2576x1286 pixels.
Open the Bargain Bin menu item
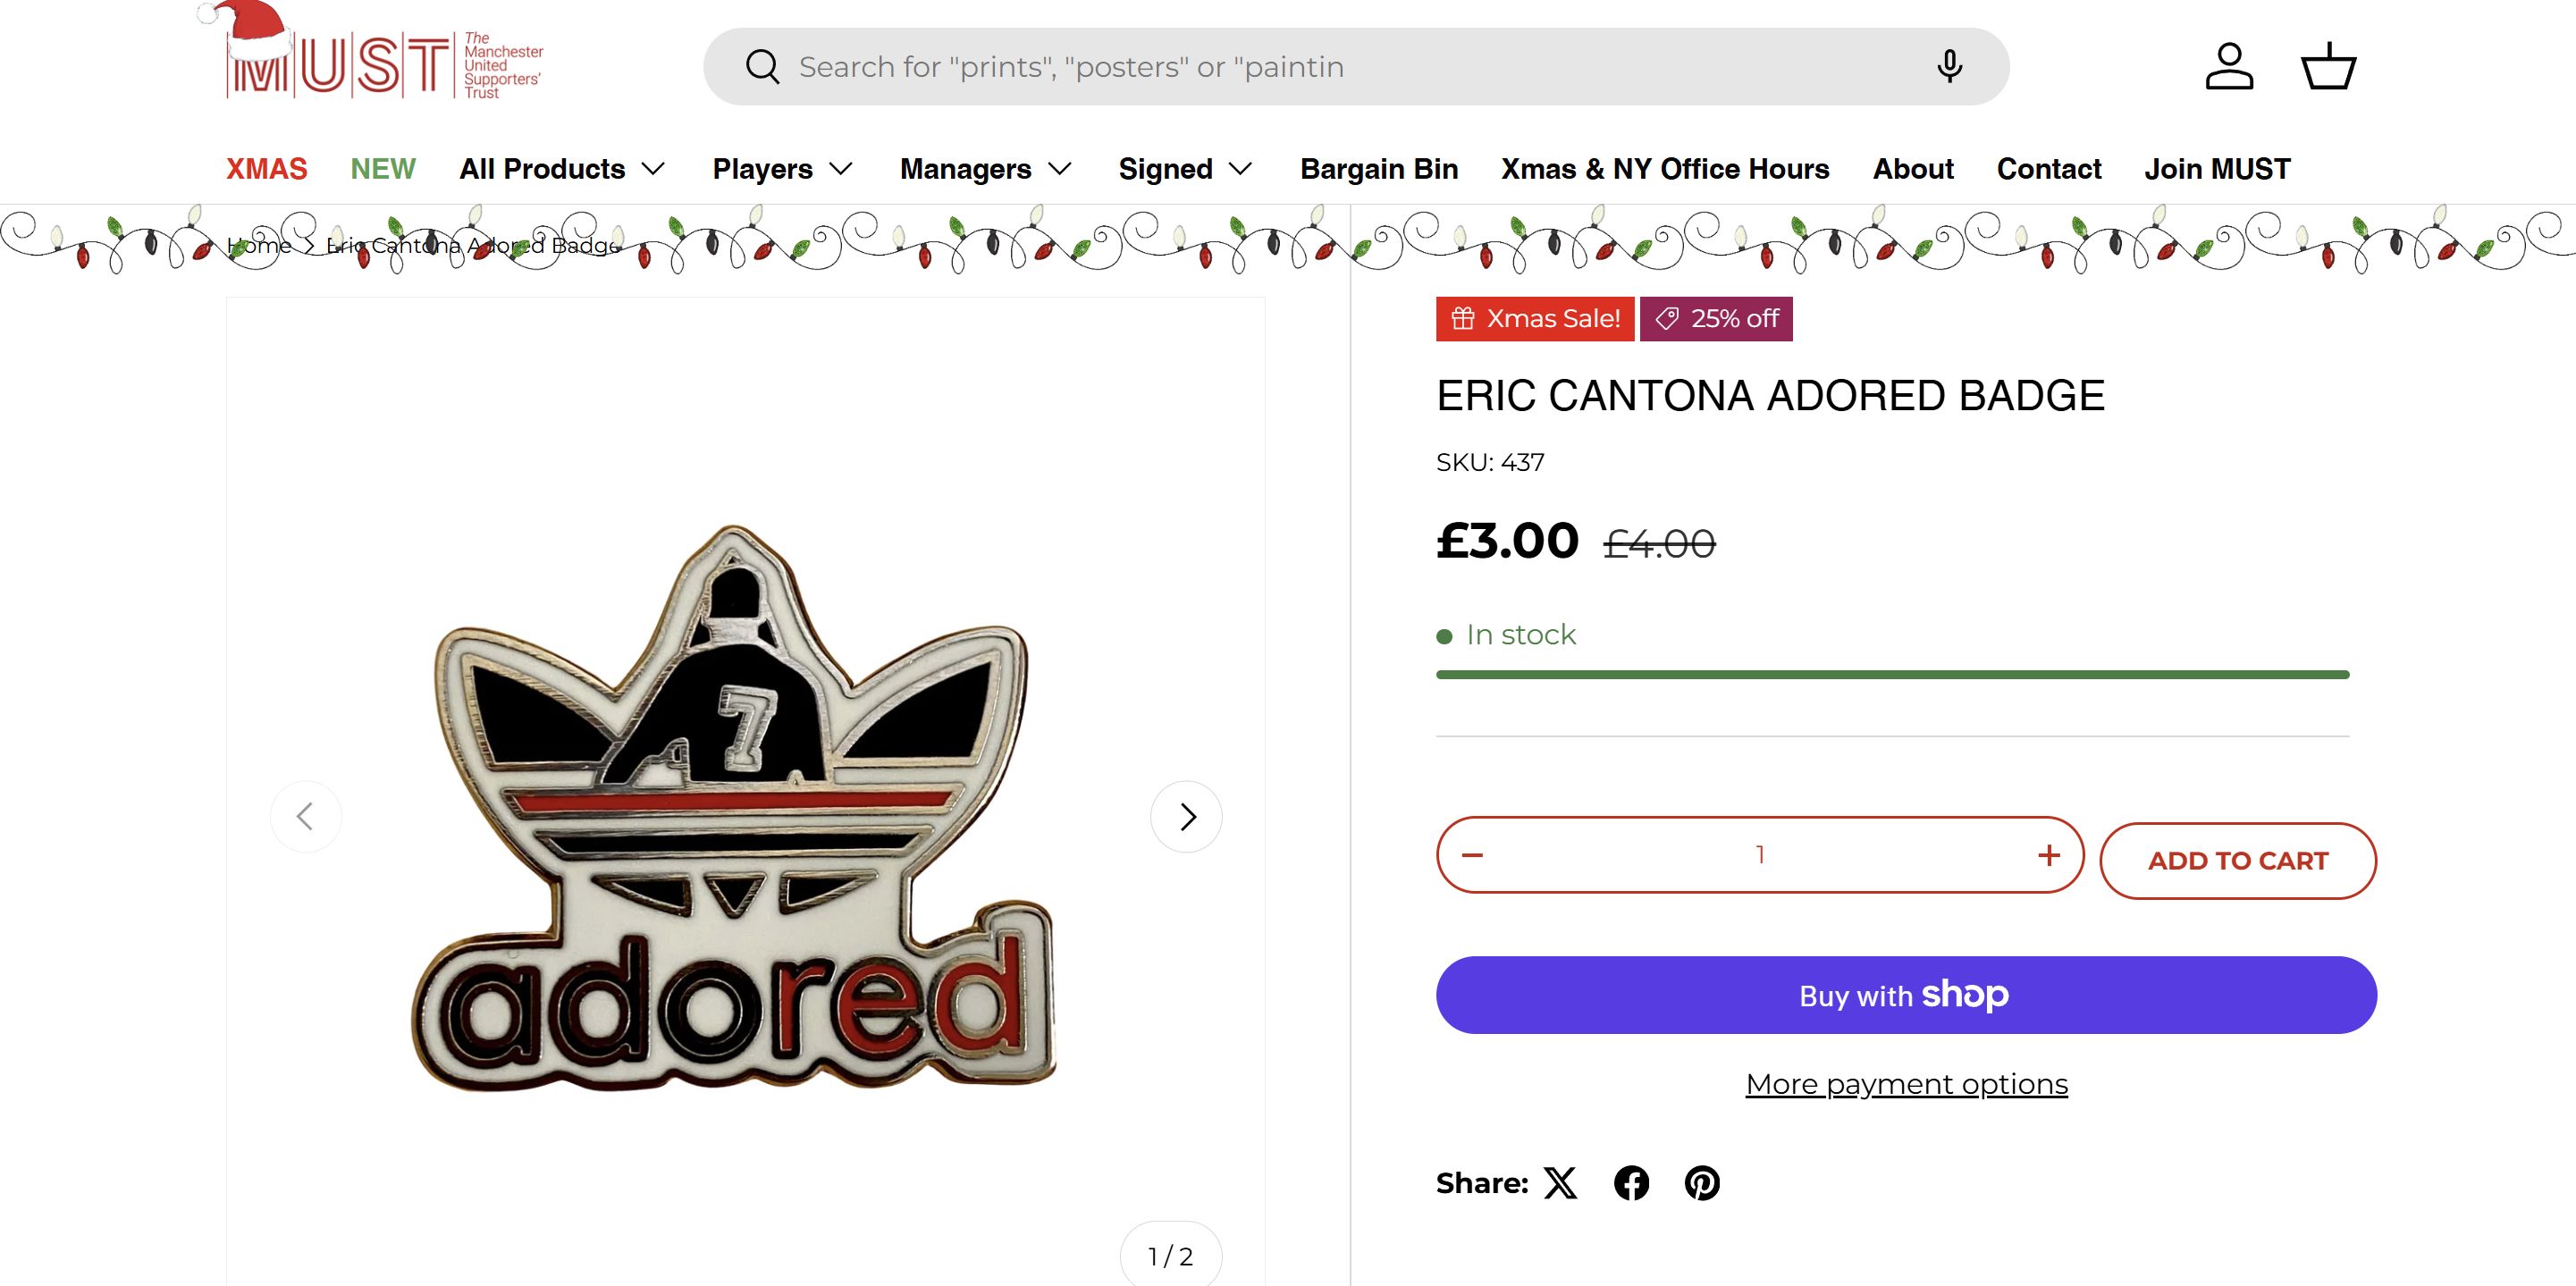(1378, 169)
